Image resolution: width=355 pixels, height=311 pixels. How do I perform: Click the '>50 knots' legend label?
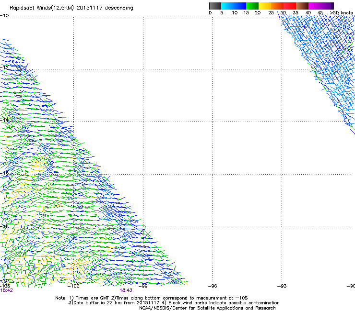coord(341,13)
